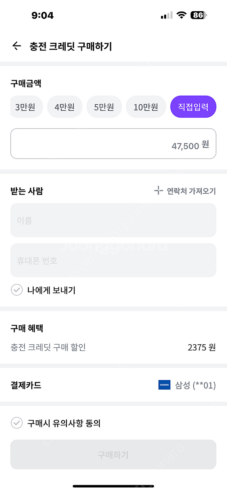The height and width of the screenshot is (492, 227).
Task: Tap the contacts import plus icon
Action: (159, 191)
